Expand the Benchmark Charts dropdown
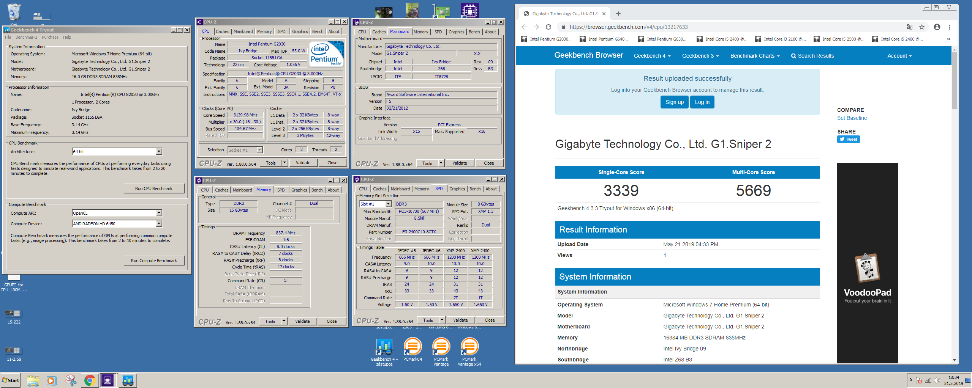This screenshot has width=972, height=388. click(x=755, y=56)
